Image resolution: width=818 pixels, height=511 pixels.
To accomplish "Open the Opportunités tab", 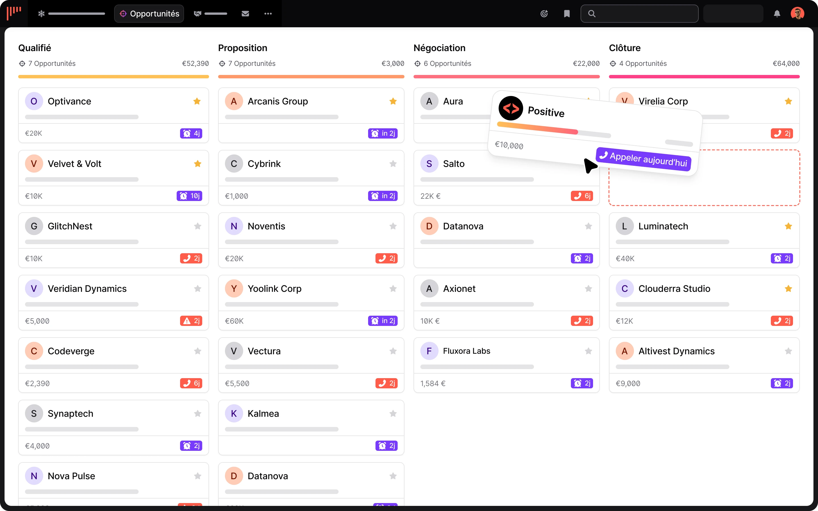I will point(149,14).
